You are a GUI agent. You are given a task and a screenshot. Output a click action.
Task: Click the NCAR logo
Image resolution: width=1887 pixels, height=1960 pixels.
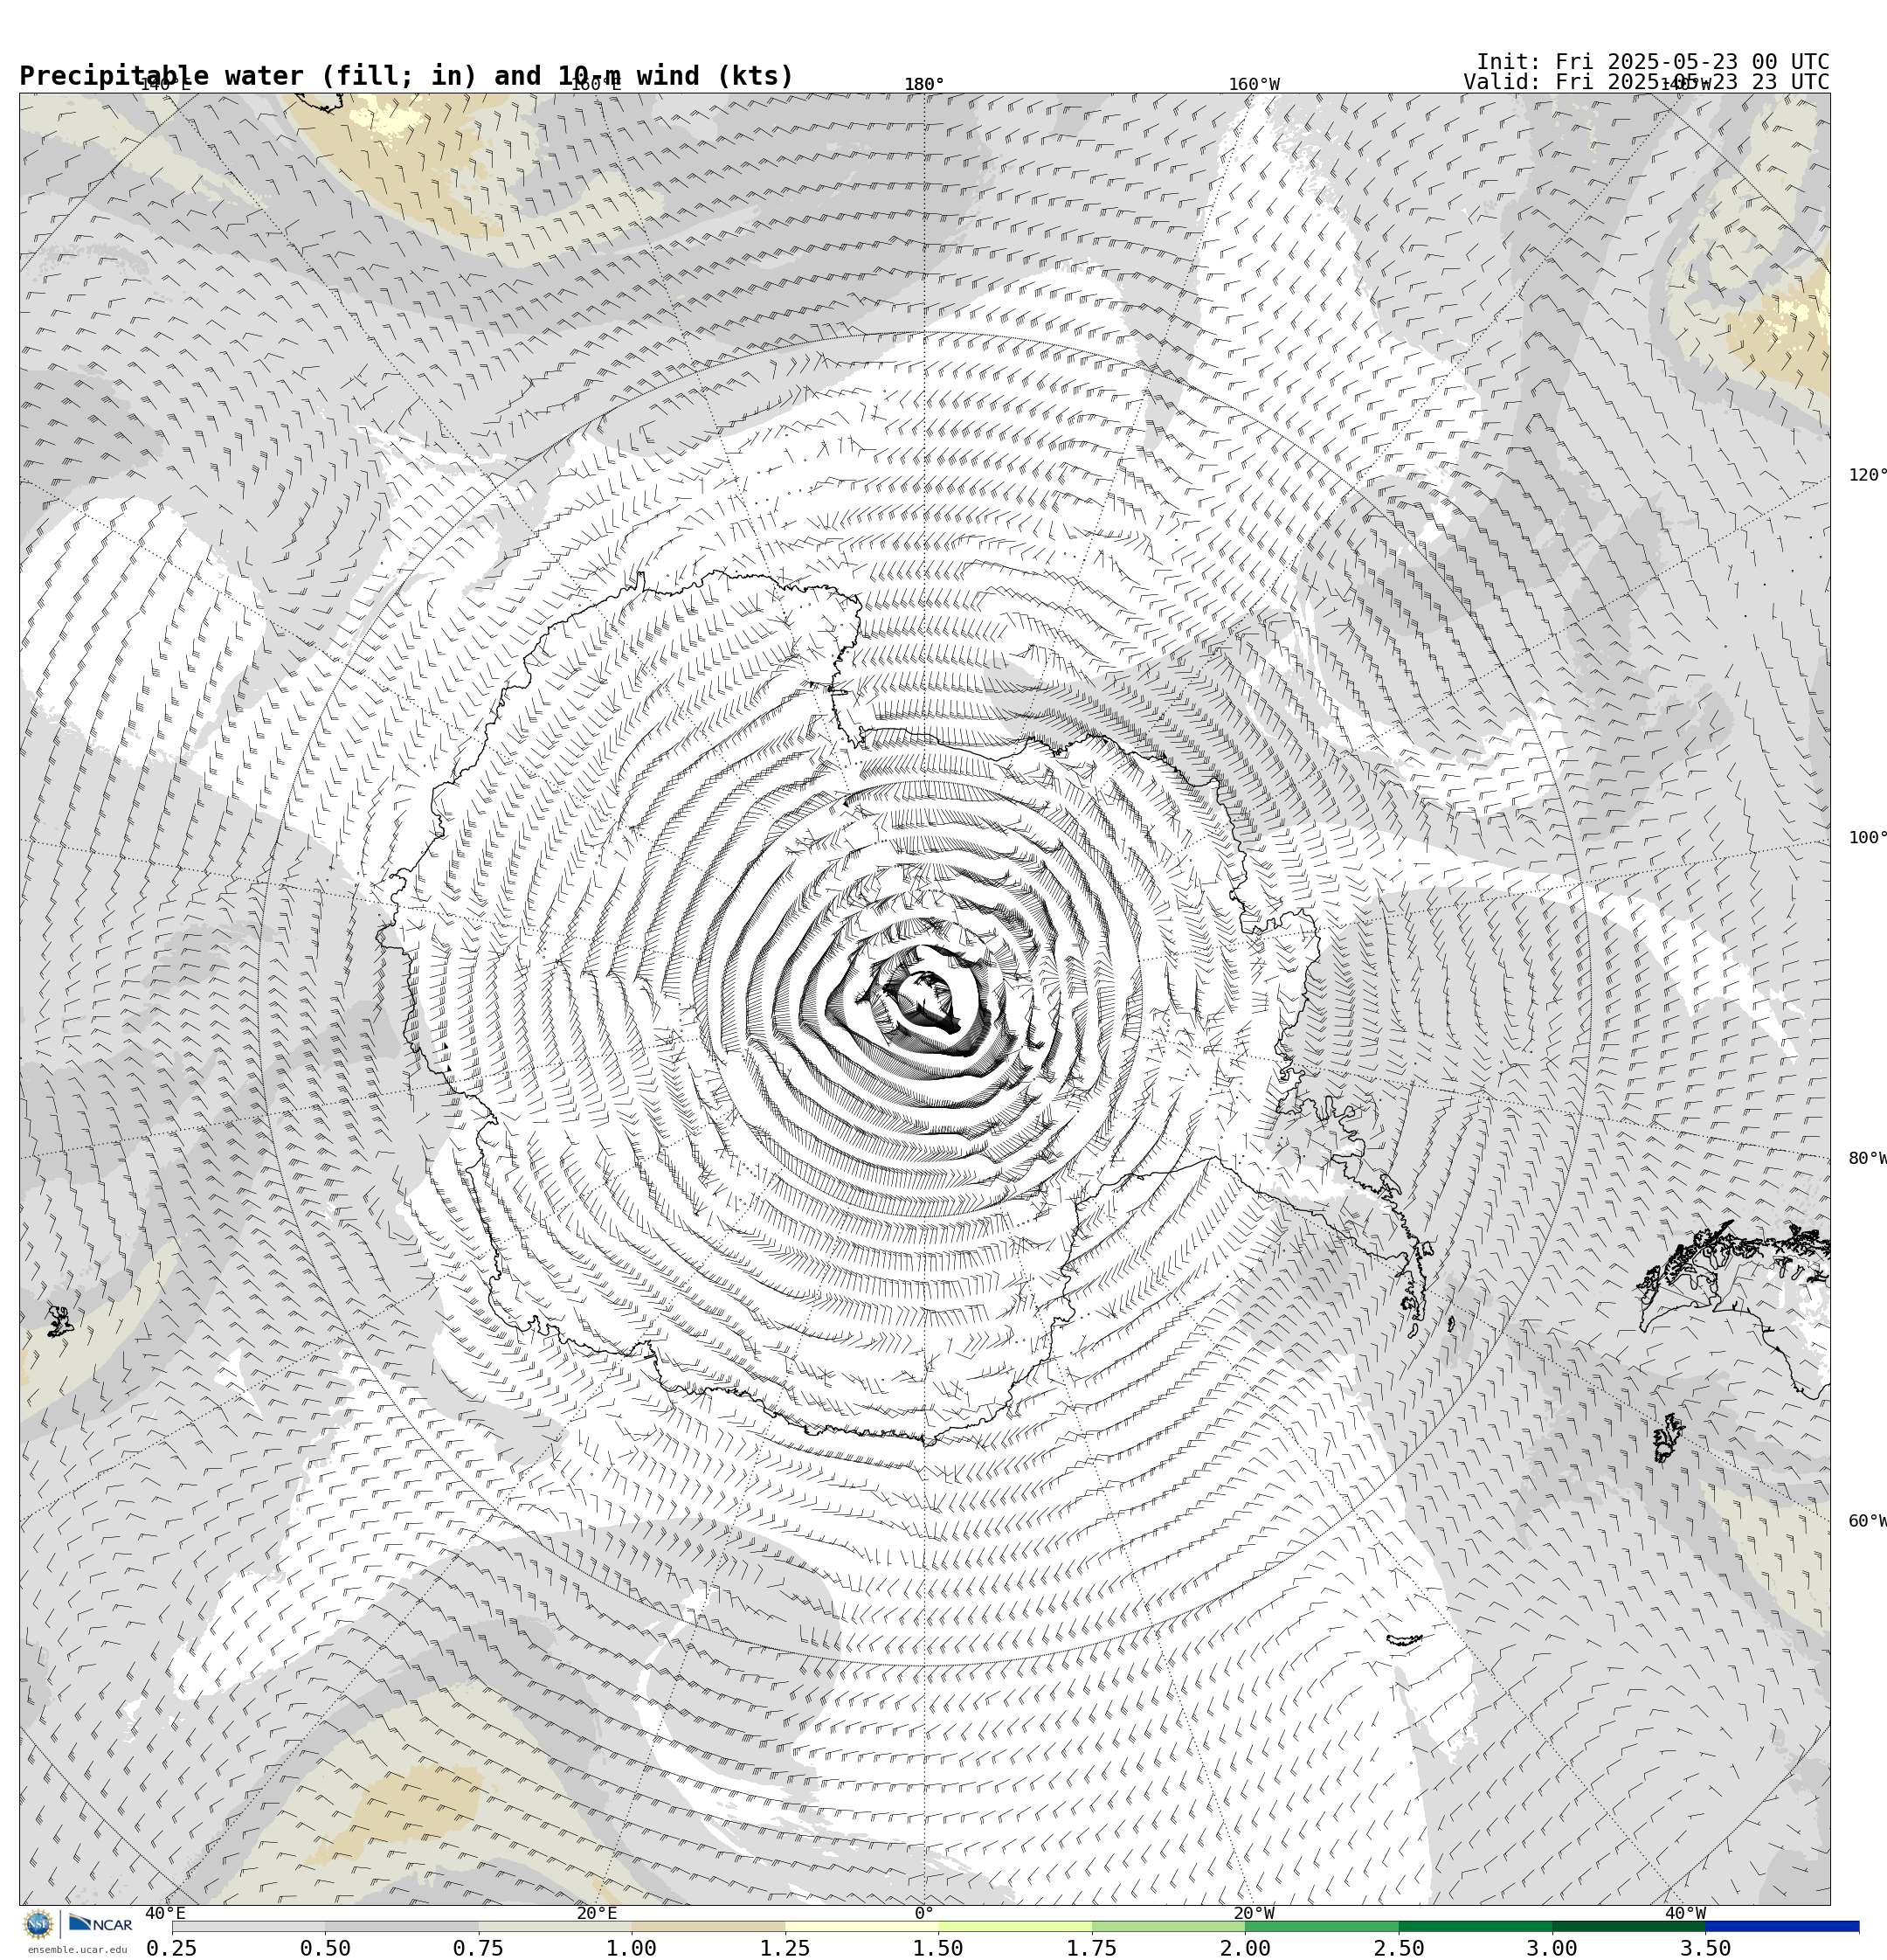pyautogui.click(x=100, y=1923)
